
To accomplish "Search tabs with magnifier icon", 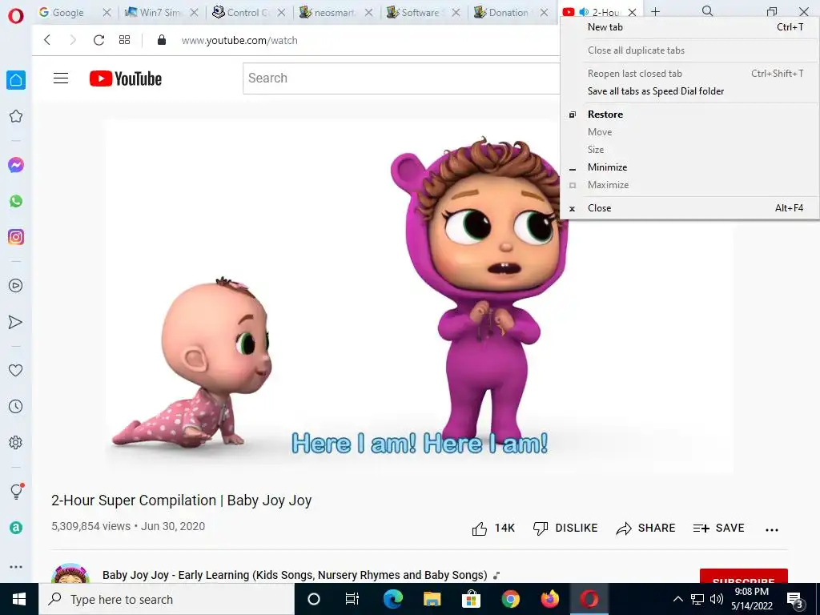I will pos(708,11).
